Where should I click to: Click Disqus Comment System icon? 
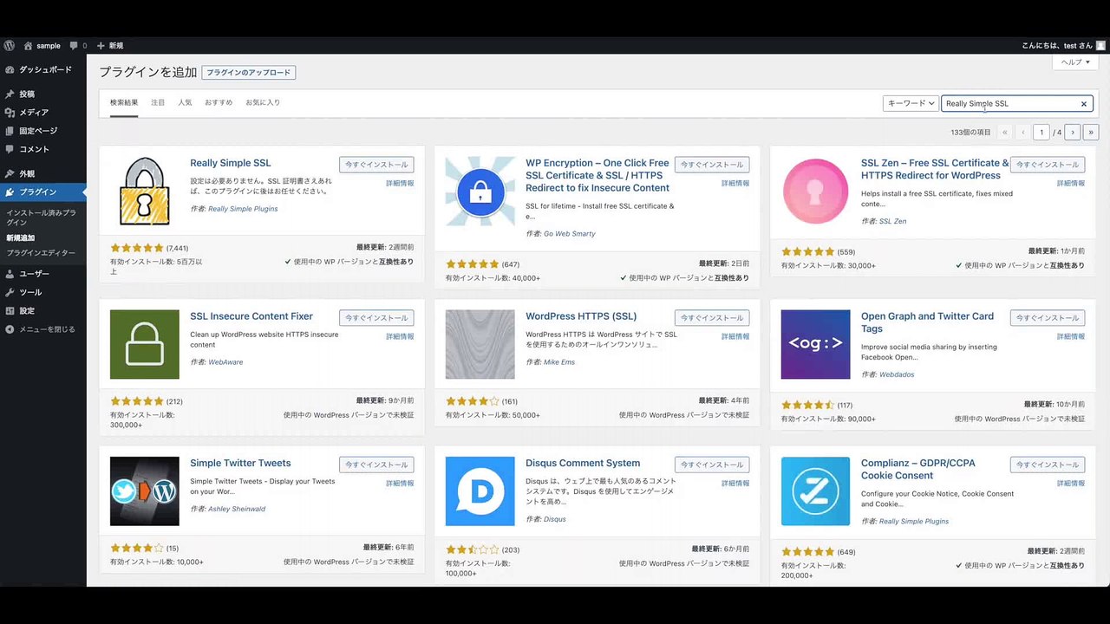tap(480, 491)
